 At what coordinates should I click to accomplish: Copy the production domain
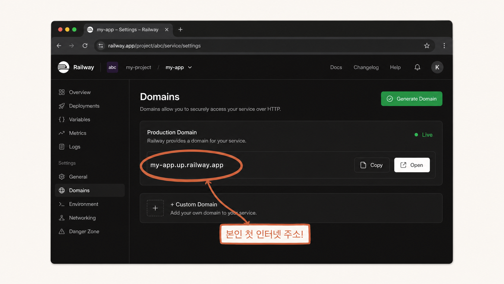pos(372,165)
